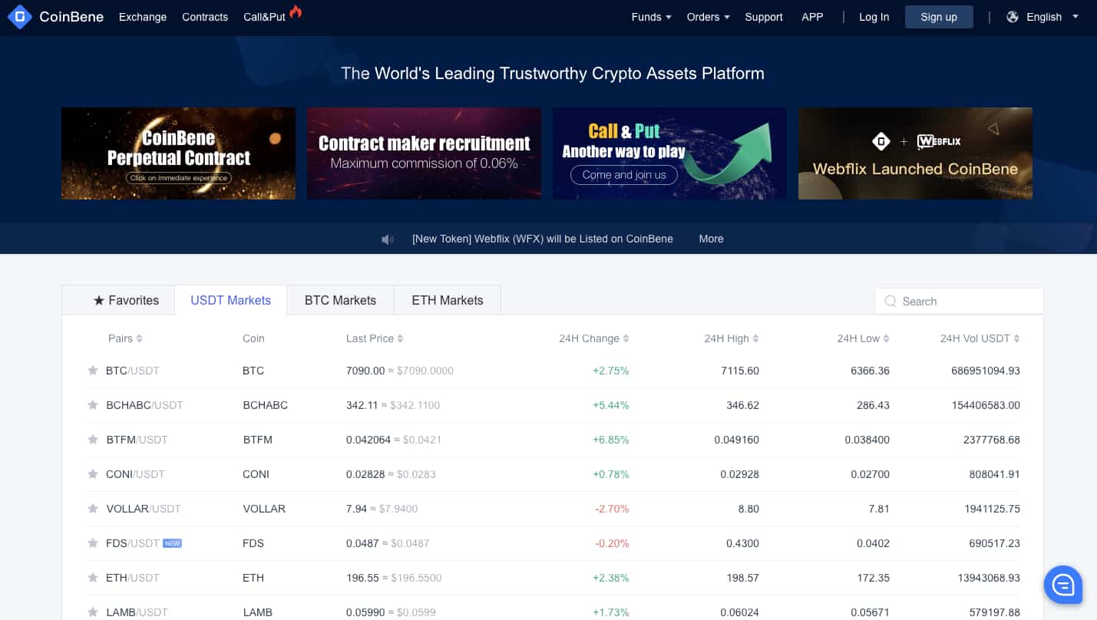Favorite the CONI/USDT pair star
This screenshot has width=1097, height=620.
(x=93, y=474)
